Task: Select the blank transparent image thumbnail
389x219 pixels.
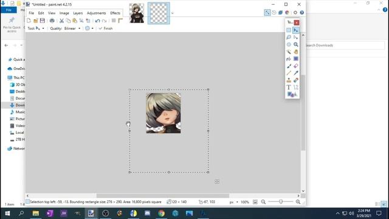Action: (159, 13)
